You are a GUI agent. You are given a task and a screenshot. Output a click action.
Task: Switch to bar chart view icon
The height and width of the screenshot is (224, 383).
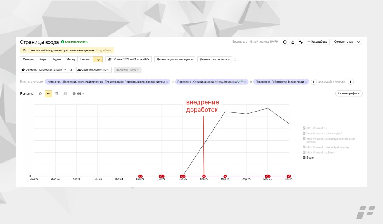[x=65, y=94]
